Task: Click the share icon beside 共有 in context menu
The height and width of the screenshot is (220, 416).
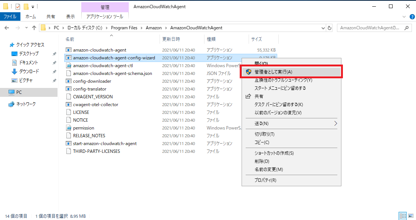Action: point(248,96)
